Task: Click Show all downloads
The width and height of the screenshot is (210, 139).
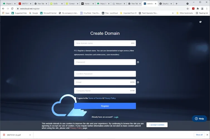Action: (199, 135)
